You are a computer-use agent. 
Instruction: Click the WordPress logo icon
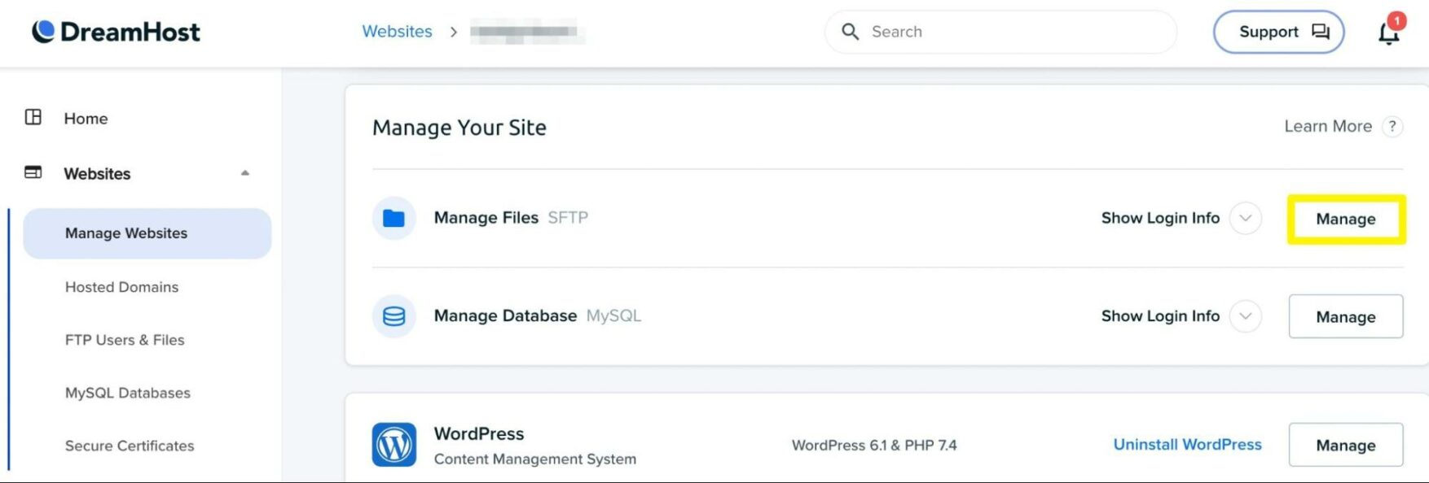[x=394, y=445]
